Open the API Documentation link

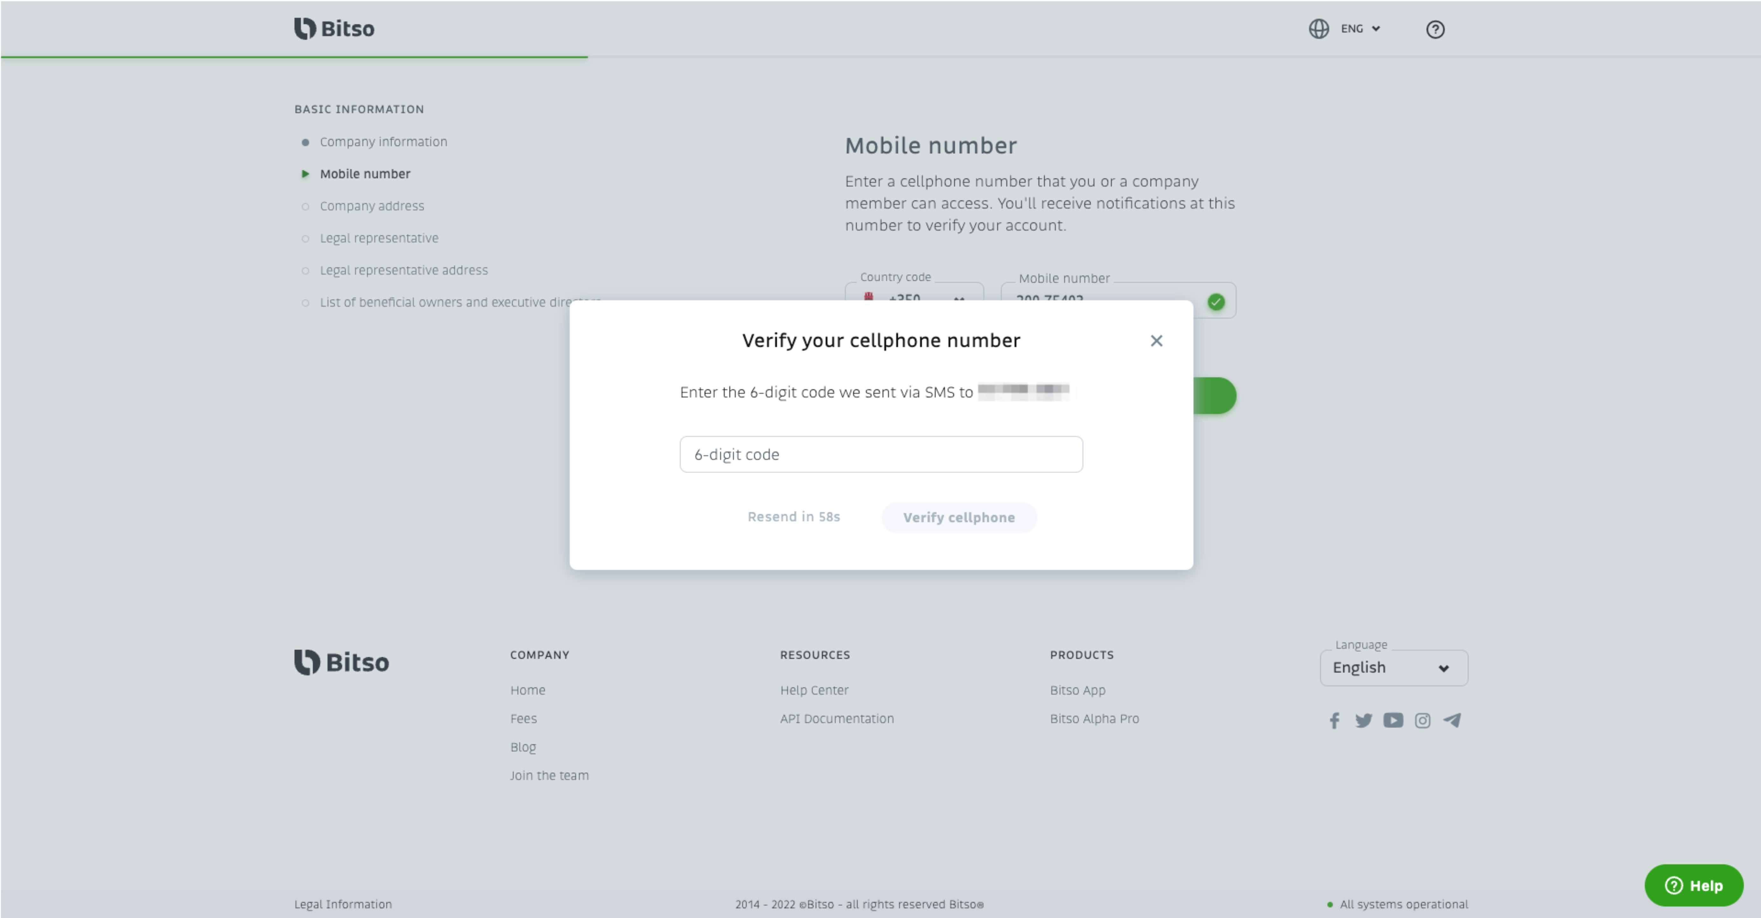pyautogui.click(x=837, y=718)
